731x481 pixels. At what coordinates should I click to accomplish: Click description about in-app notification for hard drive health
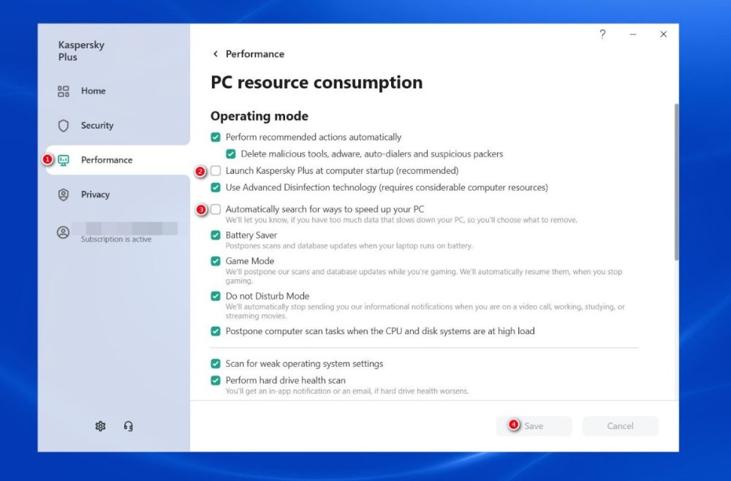[x=346, y=391]
